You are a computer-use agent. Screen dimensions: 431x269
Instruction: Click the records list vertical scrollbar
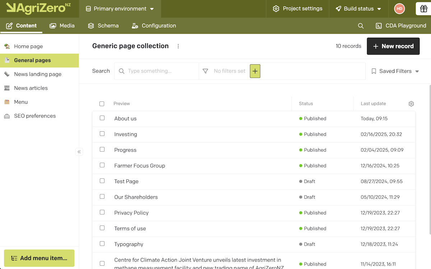coord(430,160)
